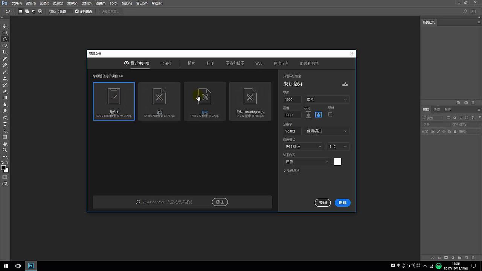This screenshot has width=482, height=271.
Task: Enable the 画板 artboard checkbox
Action: (x=330, y=114)
